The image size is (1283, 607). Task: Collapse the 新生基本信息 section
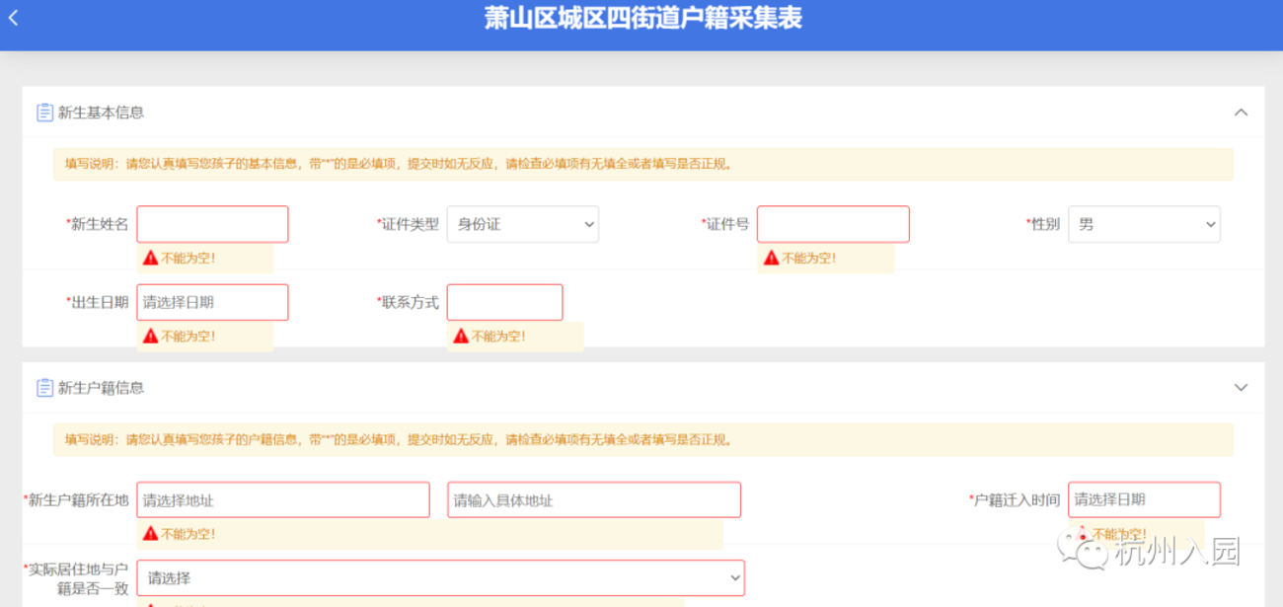point(1242,113)
